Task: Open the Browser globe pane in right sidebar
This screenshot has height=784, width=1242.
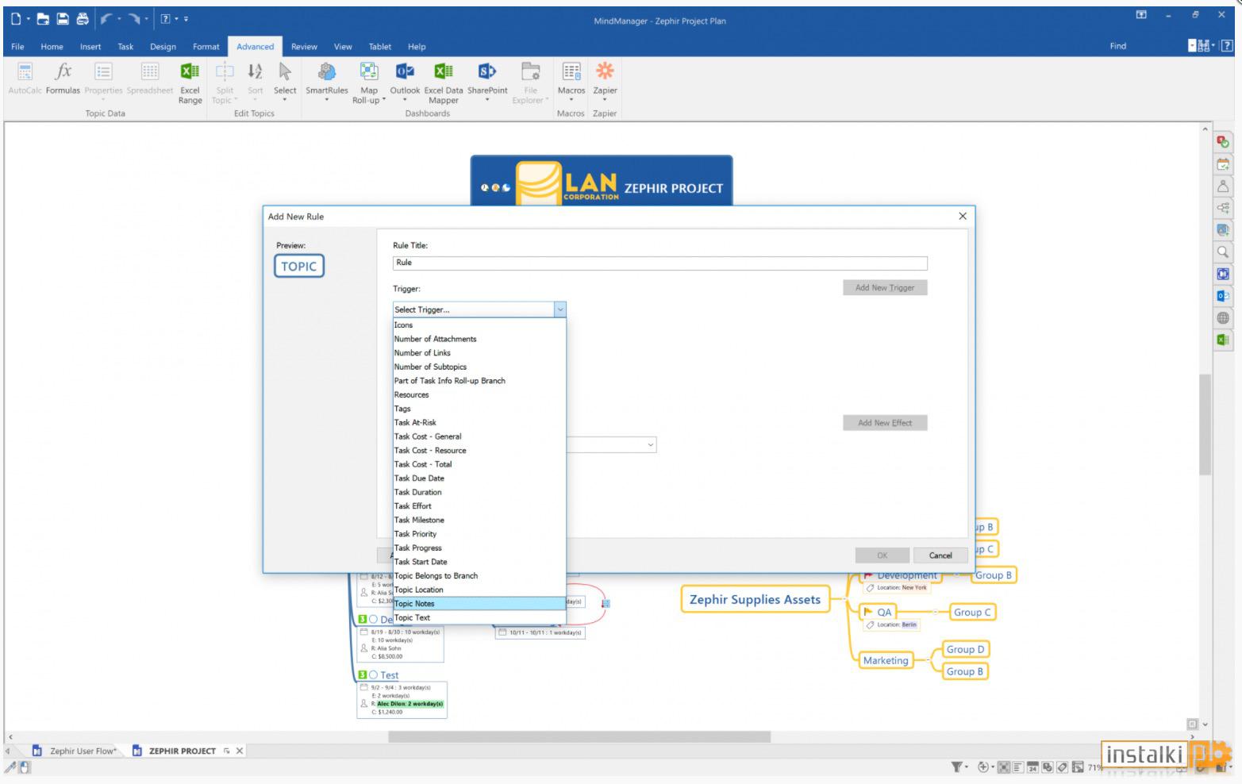Action: pyautogui.click(x=1223, y=317)
